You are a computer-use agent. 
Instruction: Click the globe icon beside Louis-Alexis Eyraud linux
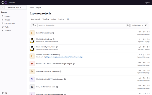57,47
